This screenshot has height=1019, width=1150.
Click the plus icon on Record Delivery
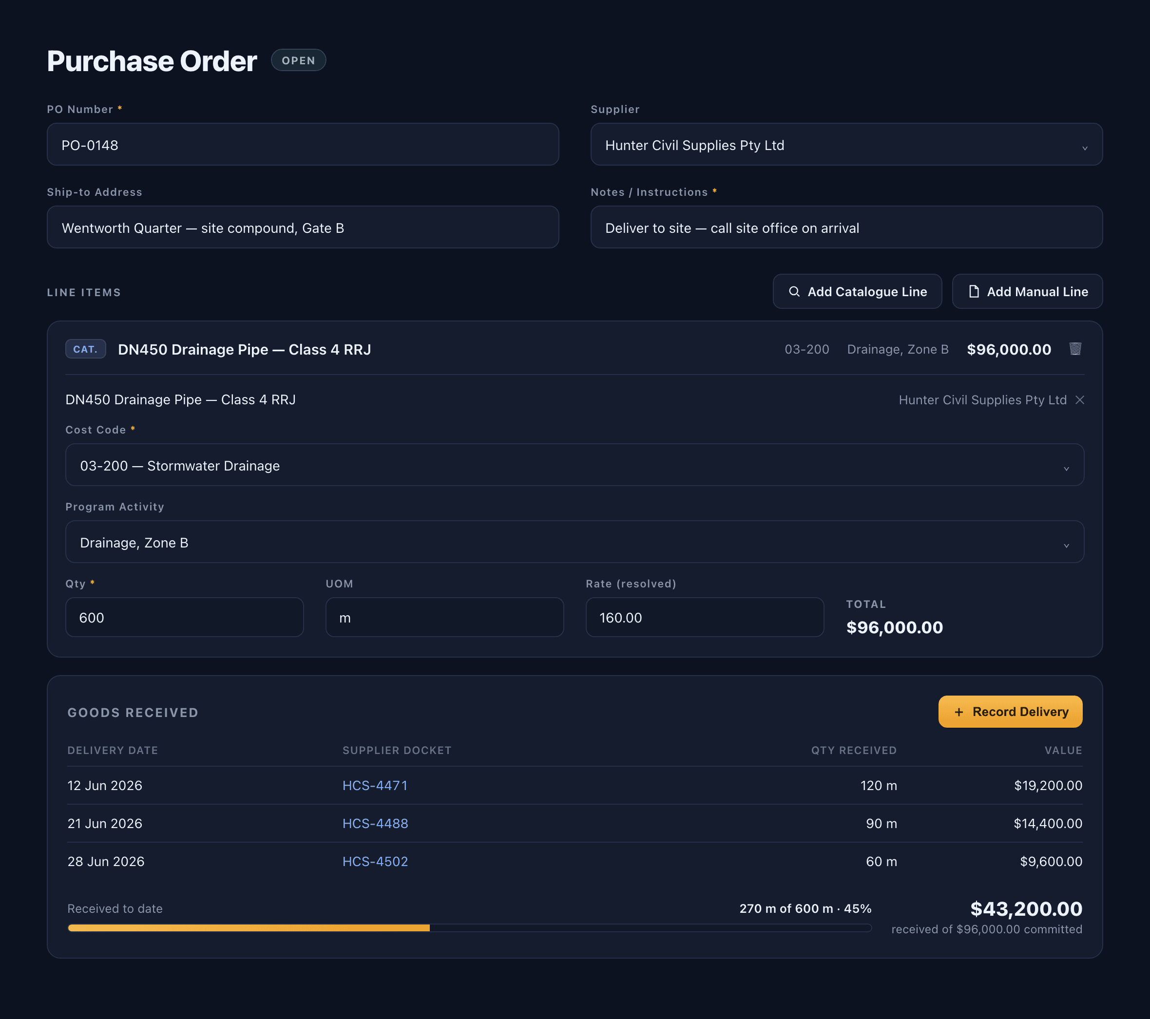click(x=958, y=712)
